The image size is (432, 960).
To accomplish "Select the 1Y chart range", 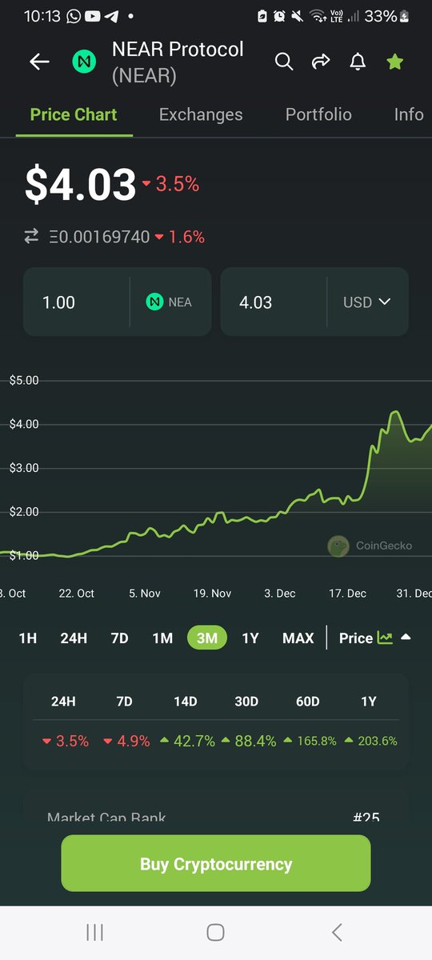I will (x=250, y=638).
